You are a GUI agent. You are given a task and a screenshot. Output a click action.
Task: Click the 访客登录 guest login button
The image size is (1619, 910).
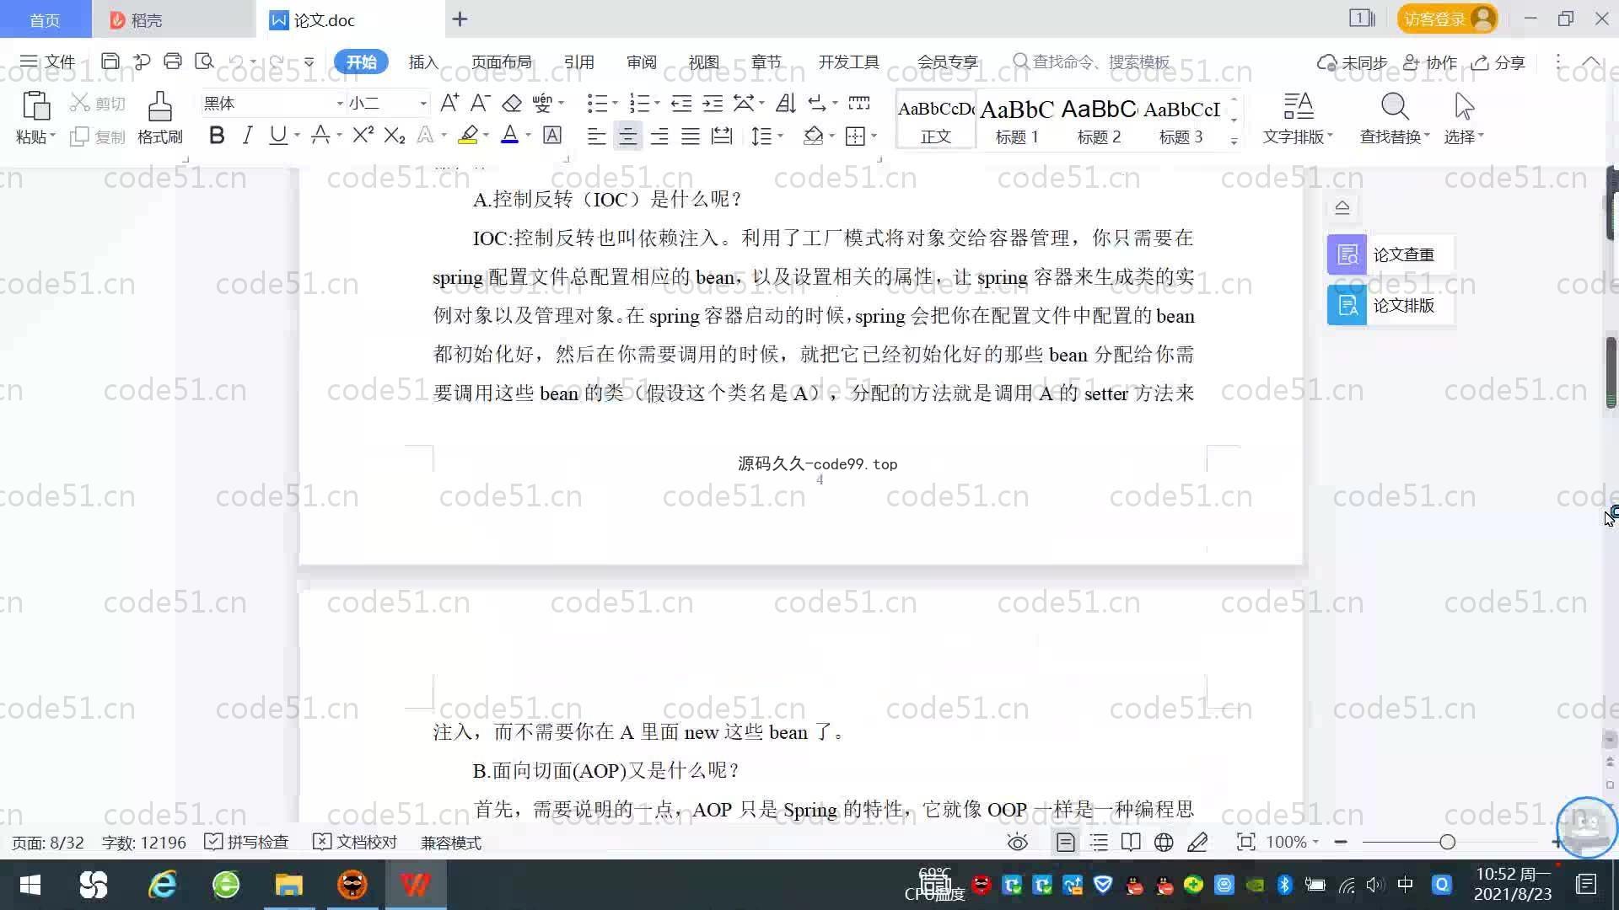click(x=1447, y=19)
